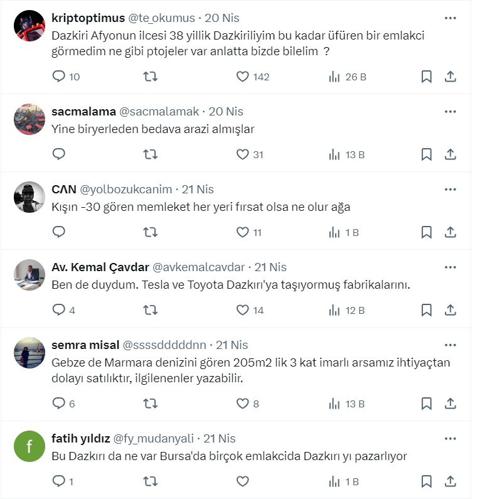Open more options menu for sacmalama's tweet

tap(450, 111)
